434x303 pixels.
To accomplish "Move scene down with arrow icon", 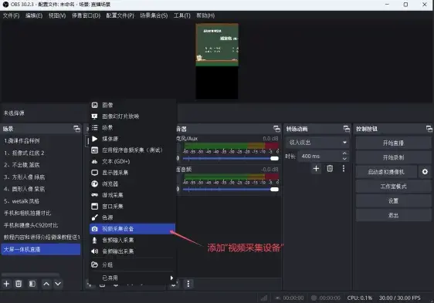I will pos(58,284).
